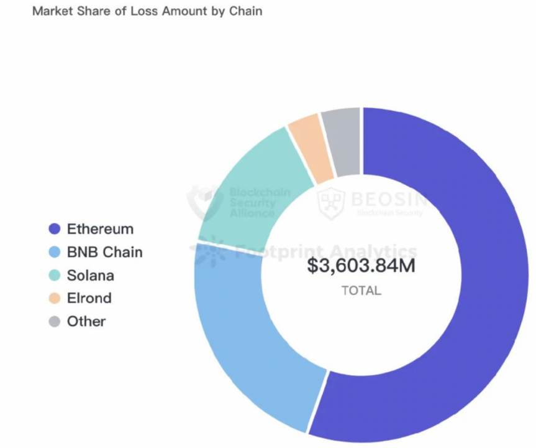Viewport: 536px width, 448px height.
Task: Click the Blockchain Security Alliance watermark logo
Action: click(204, 202)
